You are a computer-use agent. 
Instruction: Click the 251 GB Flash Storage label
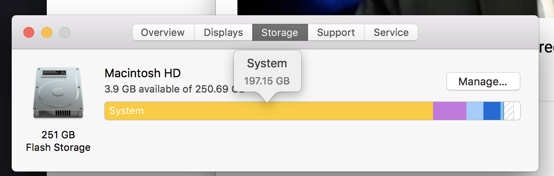pos(58,141)
